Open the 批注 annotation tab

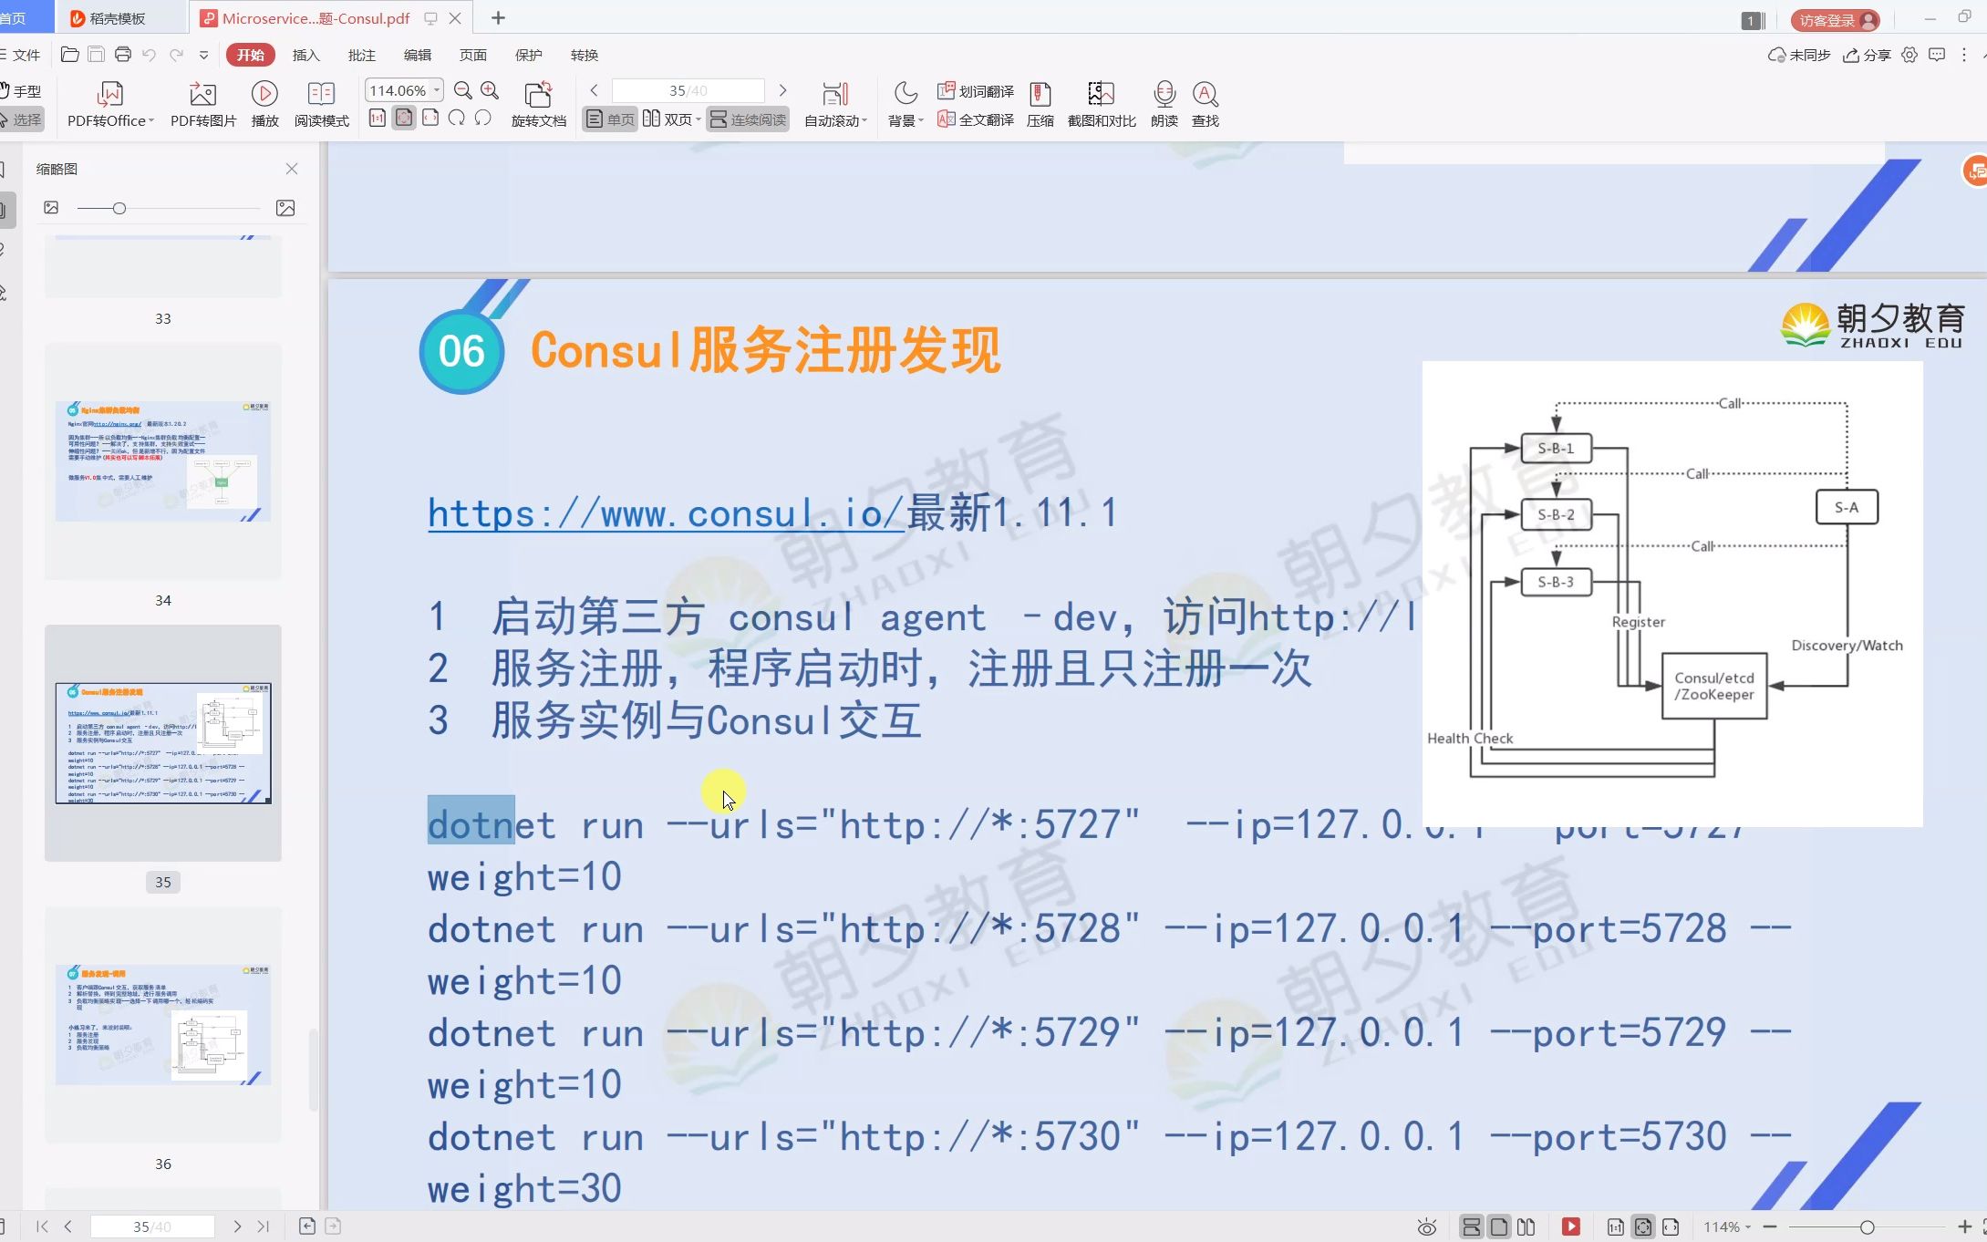[361, 55]
